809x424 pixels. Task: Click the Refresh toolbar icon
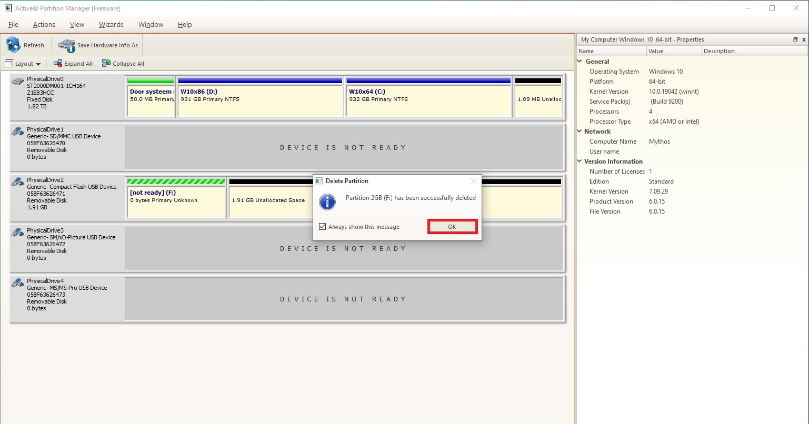pos(13,45)
